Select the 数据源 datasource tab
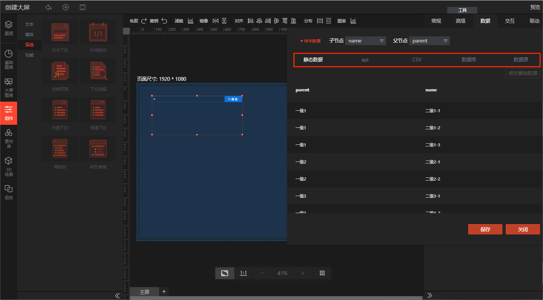This screenshot has width=543, height=300. [521, 60]
